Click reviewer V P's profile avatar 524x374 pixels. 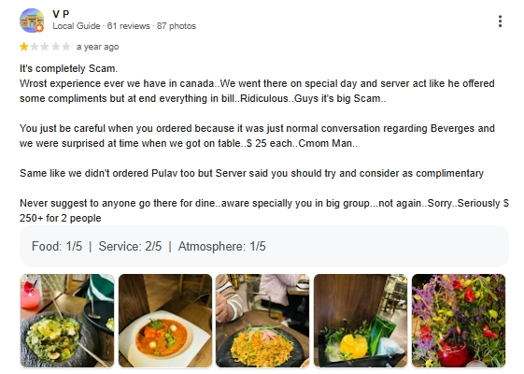tap(32, 21)
